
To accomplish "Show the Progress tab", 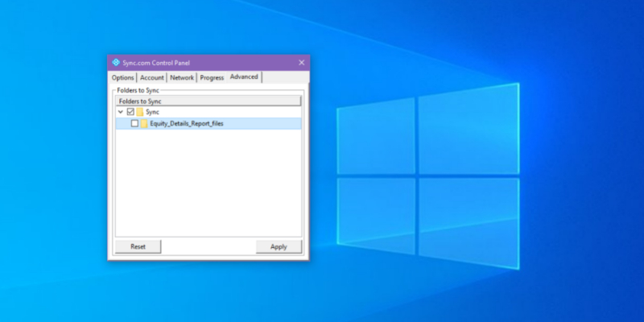I will 212,77.
